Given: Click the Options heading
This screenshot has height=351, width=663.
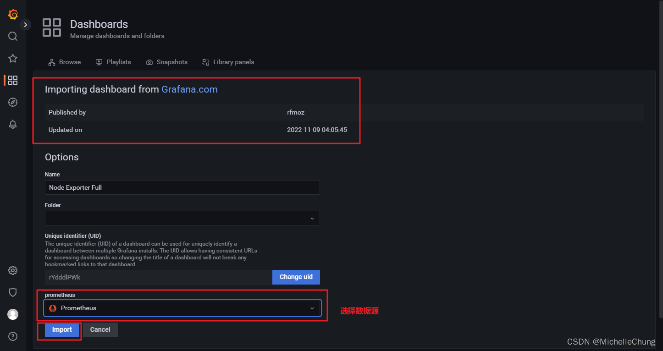Looking at the screenshot, I should tap(61, 157).
